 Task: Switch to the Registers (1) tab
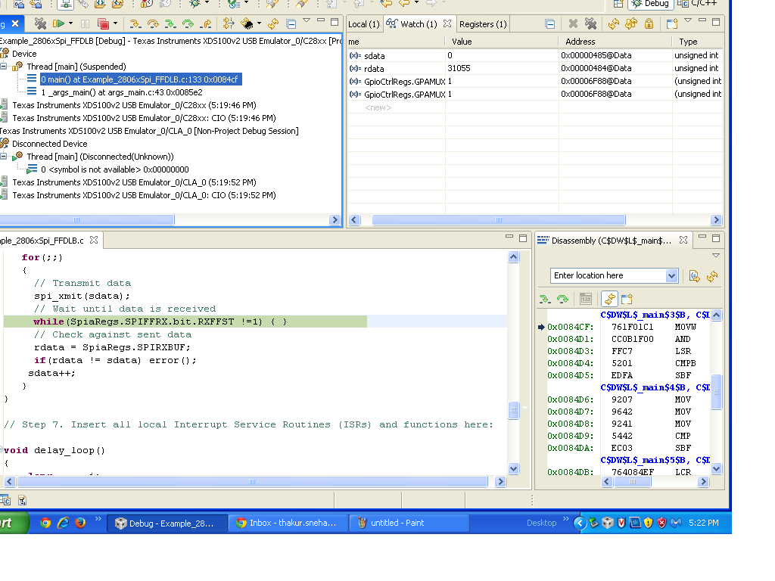[483, 24]
